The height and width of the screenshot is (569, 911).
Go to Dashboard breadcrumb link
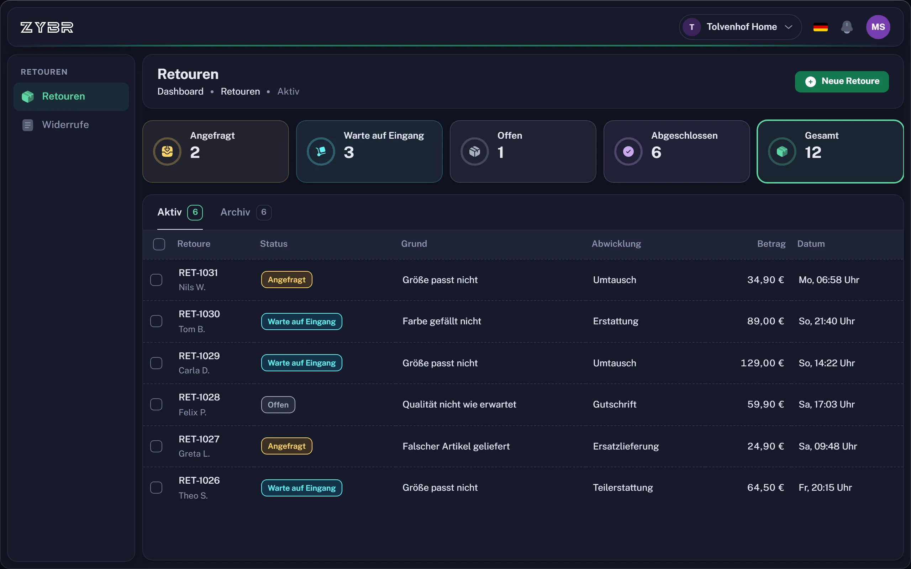pos(180,91)
